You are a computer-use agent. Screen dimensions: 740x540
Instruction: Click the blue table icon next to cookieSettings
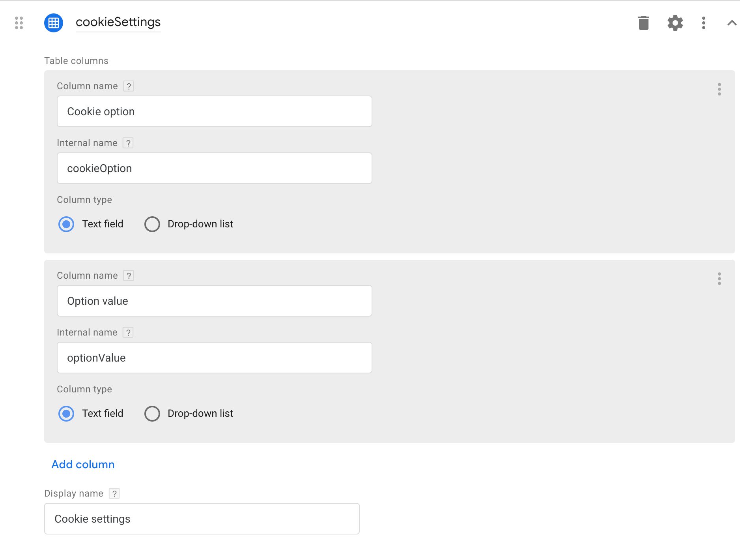pos(54,23)
